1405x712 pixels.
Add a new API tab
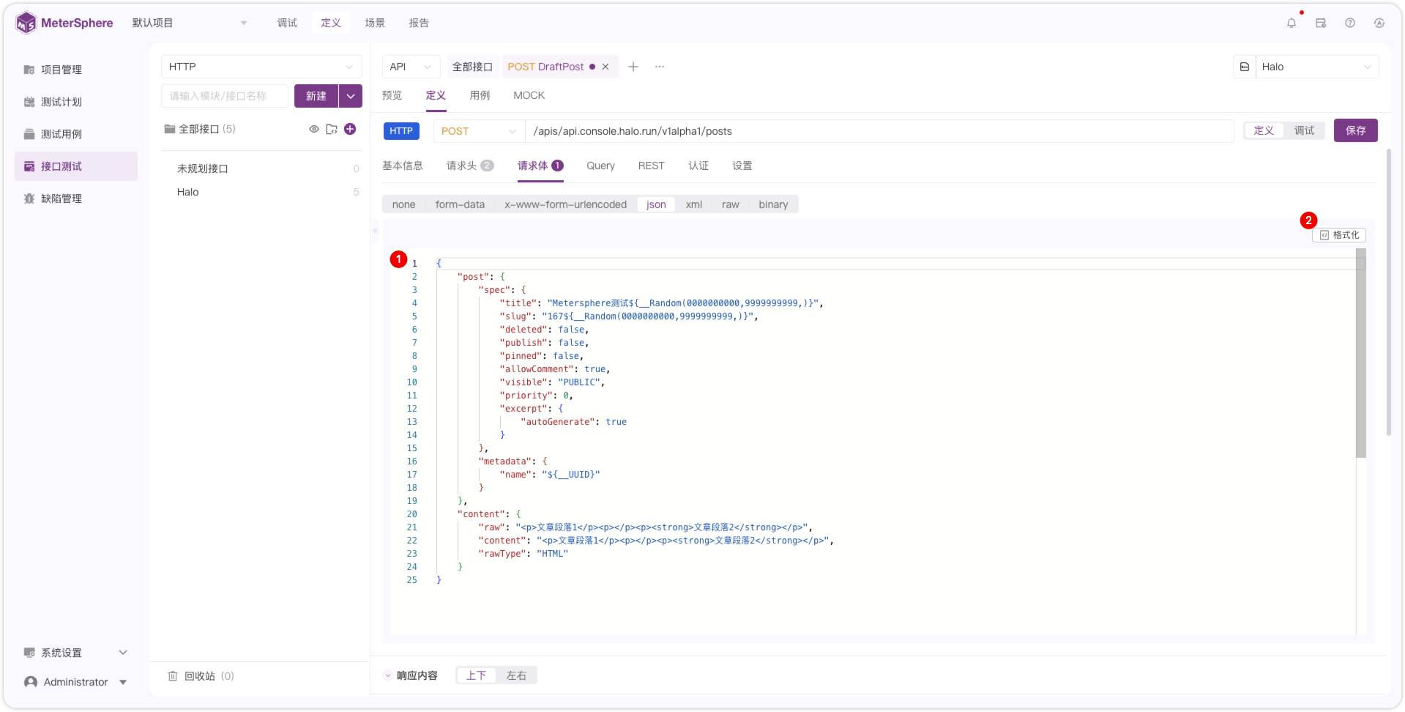(x=633, y=67)
